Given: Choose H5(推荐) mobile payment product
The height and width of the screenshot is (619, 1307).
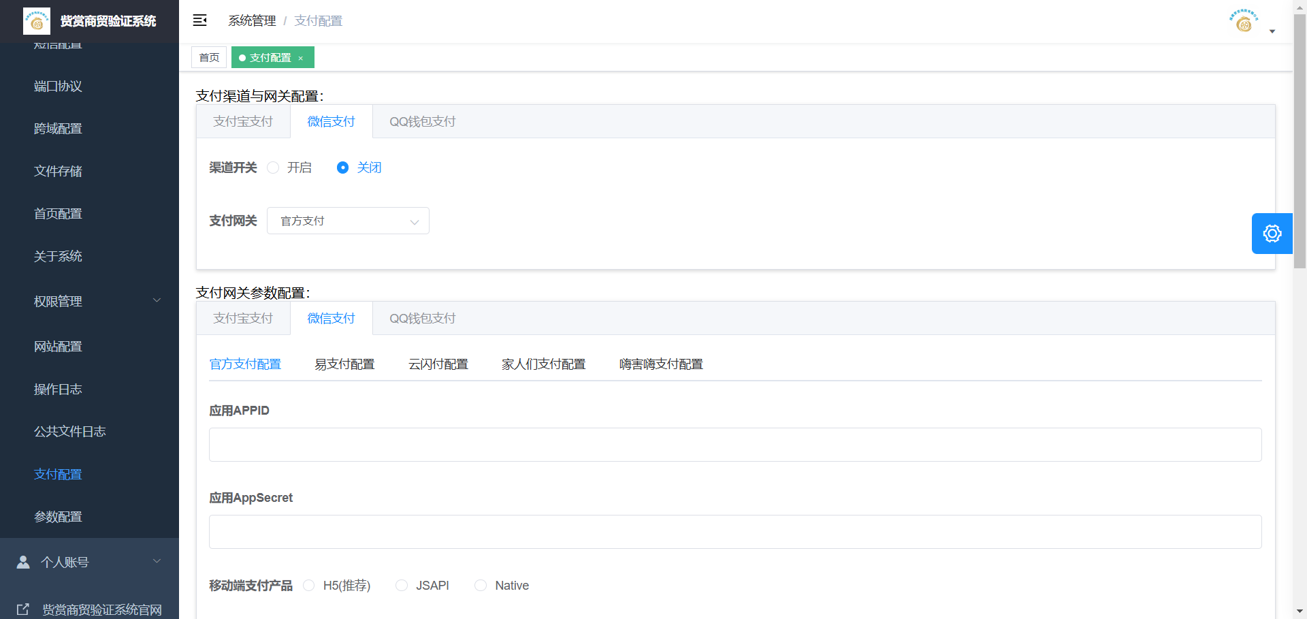Looking at the screenshot, I should 309,586.
